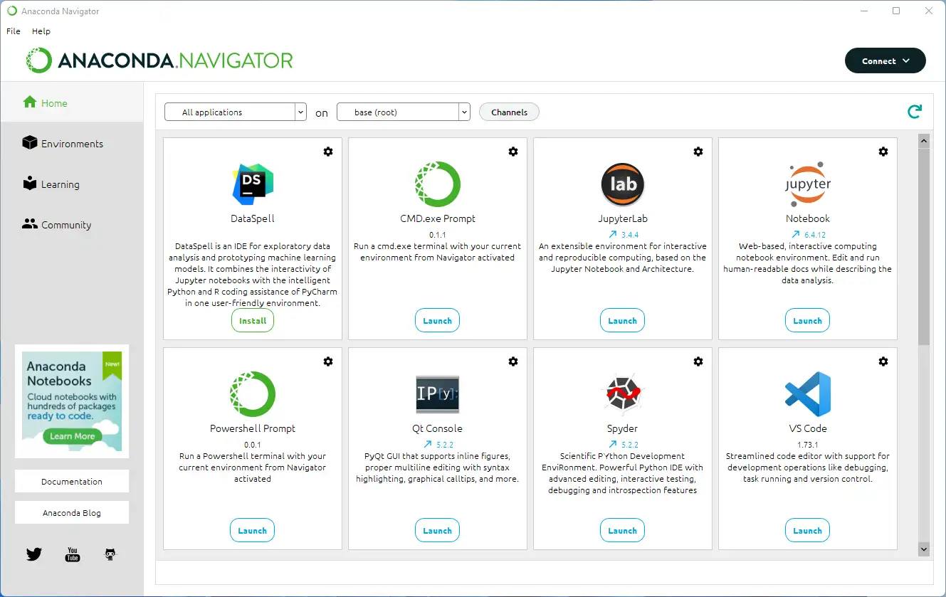Viewport: 946px width, 597px height.
Task: Switch to the Environments tab
Action: (x=72, y=143)
